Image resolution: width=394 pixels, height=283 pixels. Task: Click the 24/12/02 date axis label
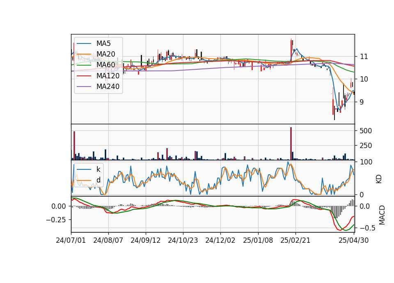[220, 240]
